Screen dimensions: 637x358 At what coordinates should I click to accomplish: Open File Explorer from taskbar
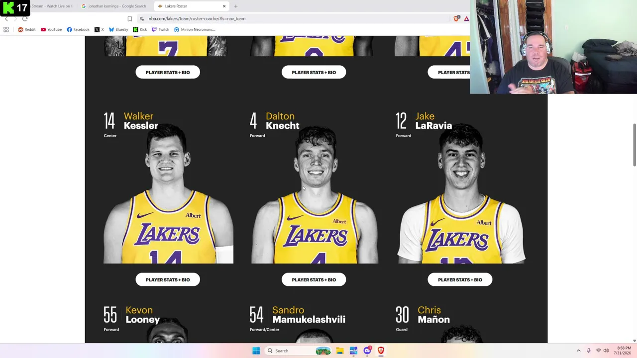coord(339,351)
